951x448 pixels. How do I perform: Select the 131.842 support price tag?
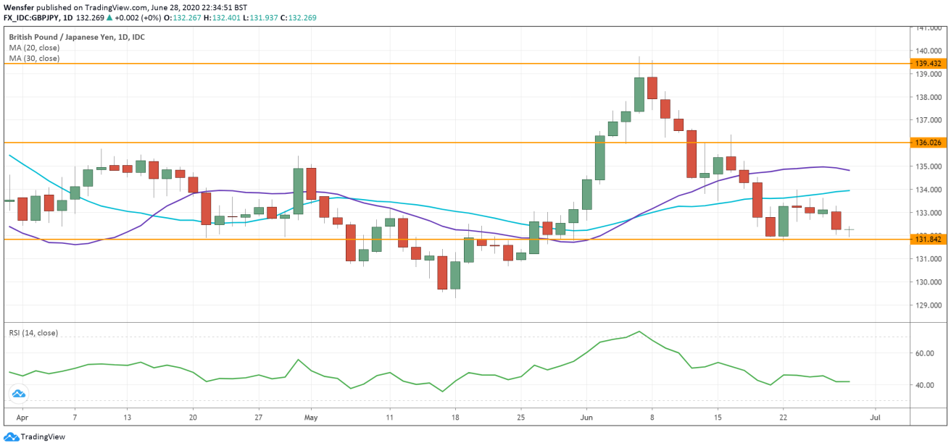click(930, 239)
